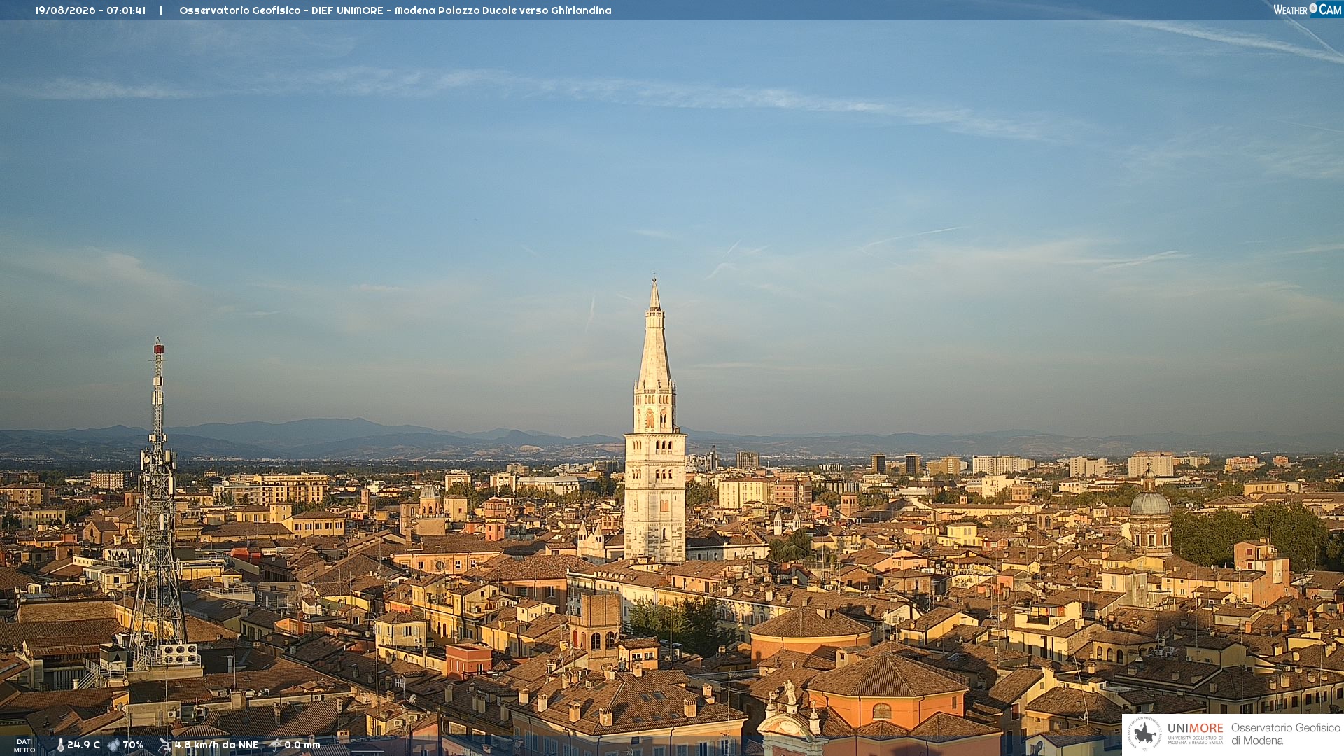Click the UNIMORE university name text
Viewport: 1344px width, 756px height.
[1195, 729]
